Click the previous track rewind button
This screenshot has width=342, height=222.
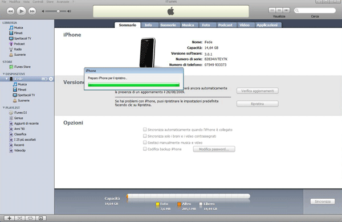pyautogui.click(x=10, y=11)
